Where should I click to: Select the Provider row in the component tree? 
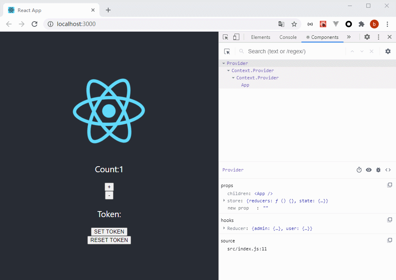pyautogui.click(x=307, y=63)
